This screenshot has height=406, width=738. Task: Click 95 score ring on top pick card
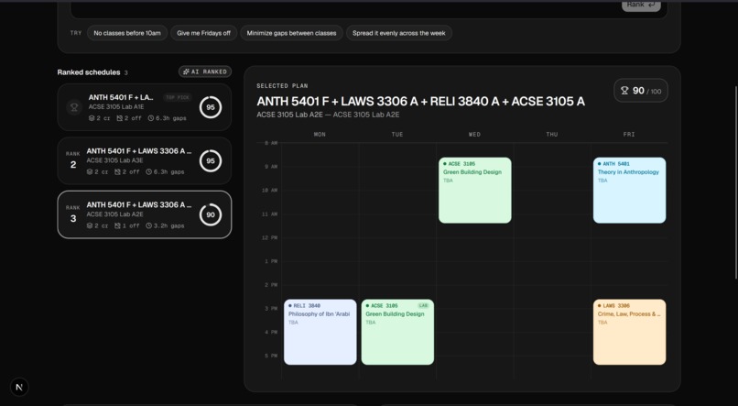pyautogui.click(x=211, y=107)
